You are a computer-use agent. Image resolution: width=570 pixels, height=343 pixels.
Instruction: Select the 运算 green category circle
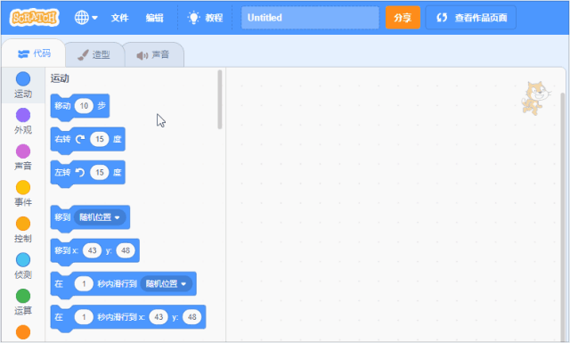[23, 296]
